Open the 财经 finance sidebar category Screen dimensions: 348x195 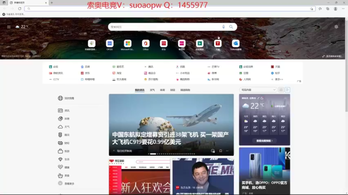coord(64,143)
